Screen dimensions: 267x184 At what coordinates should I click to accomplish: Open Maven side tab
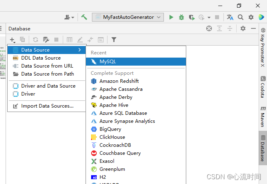click(263, 117)
